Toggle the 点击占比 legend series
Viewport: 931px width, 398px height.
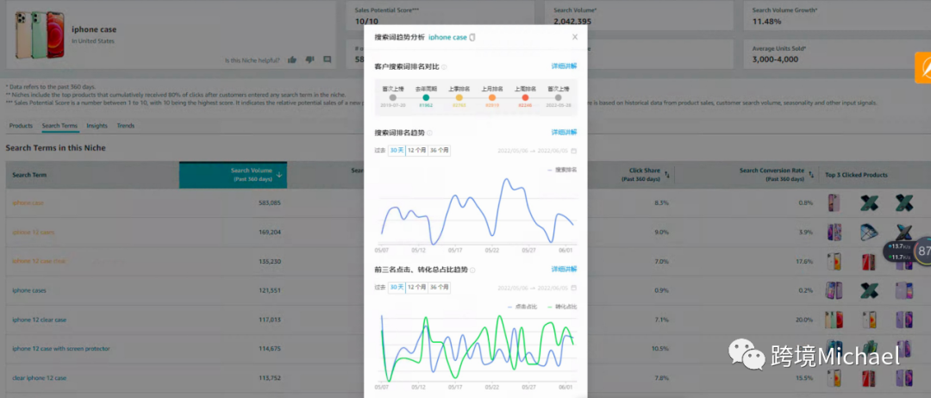(522, 307)
